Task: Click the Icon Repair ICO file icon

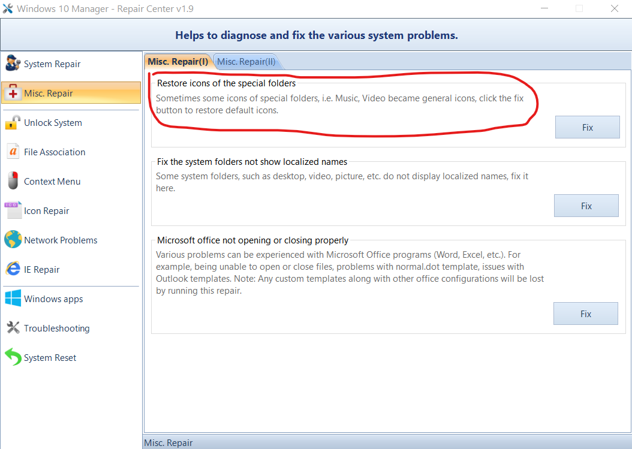Action: pyautogui.click(x=13, y=210)
